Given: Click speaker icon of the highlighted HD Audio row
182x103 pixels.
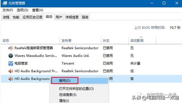Looking at the screenshot, I should pyautogui.click(x=11, y=79).
